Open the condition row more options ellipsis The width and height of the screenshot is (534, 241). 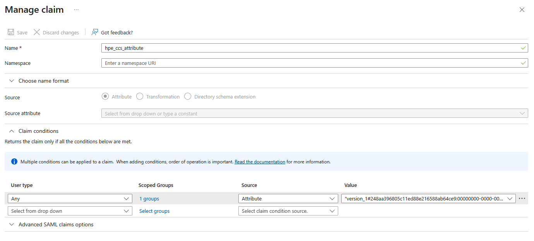click(x=522, y=199)
